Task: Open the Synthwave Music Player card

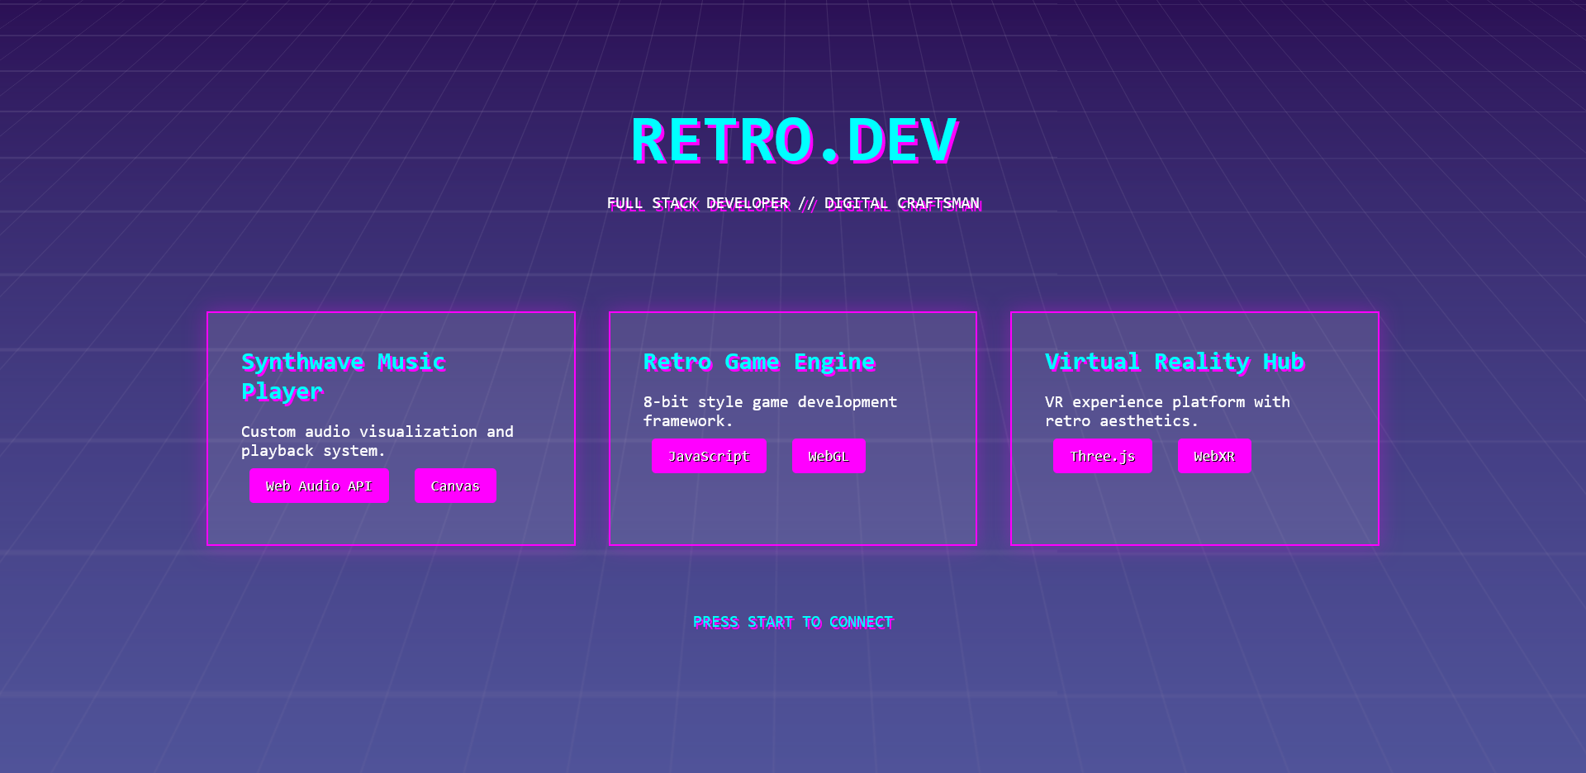Action: tap(391, 428)
